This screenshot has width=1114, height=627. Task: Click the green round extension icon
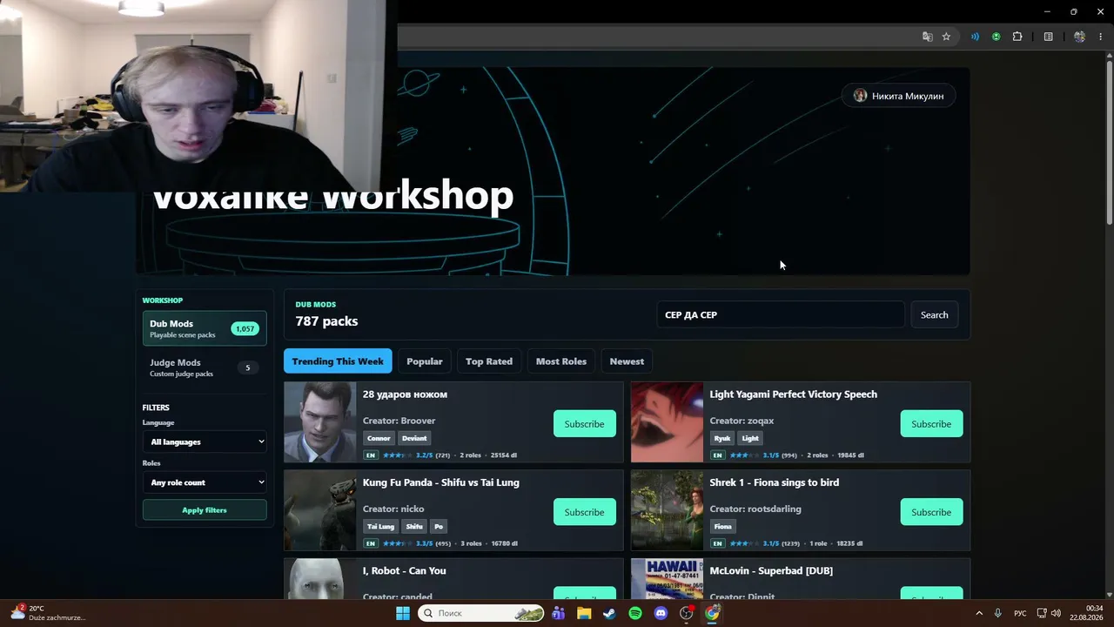pos(996,37)
